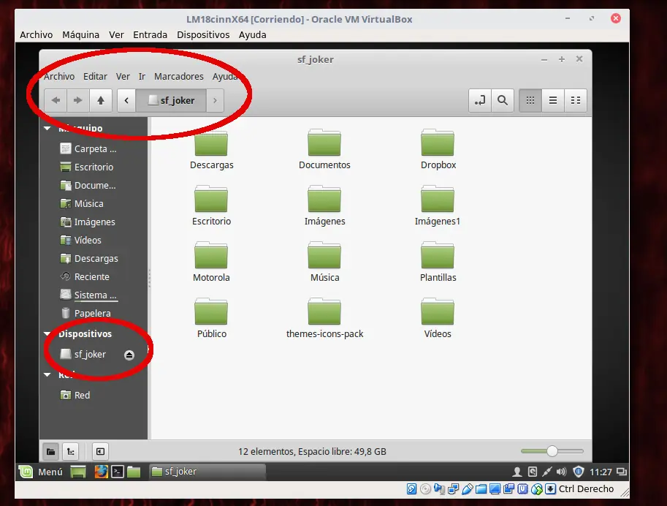
Task: Click VirtualBox shared folders indicator
Action: click(x=481, y=489)
